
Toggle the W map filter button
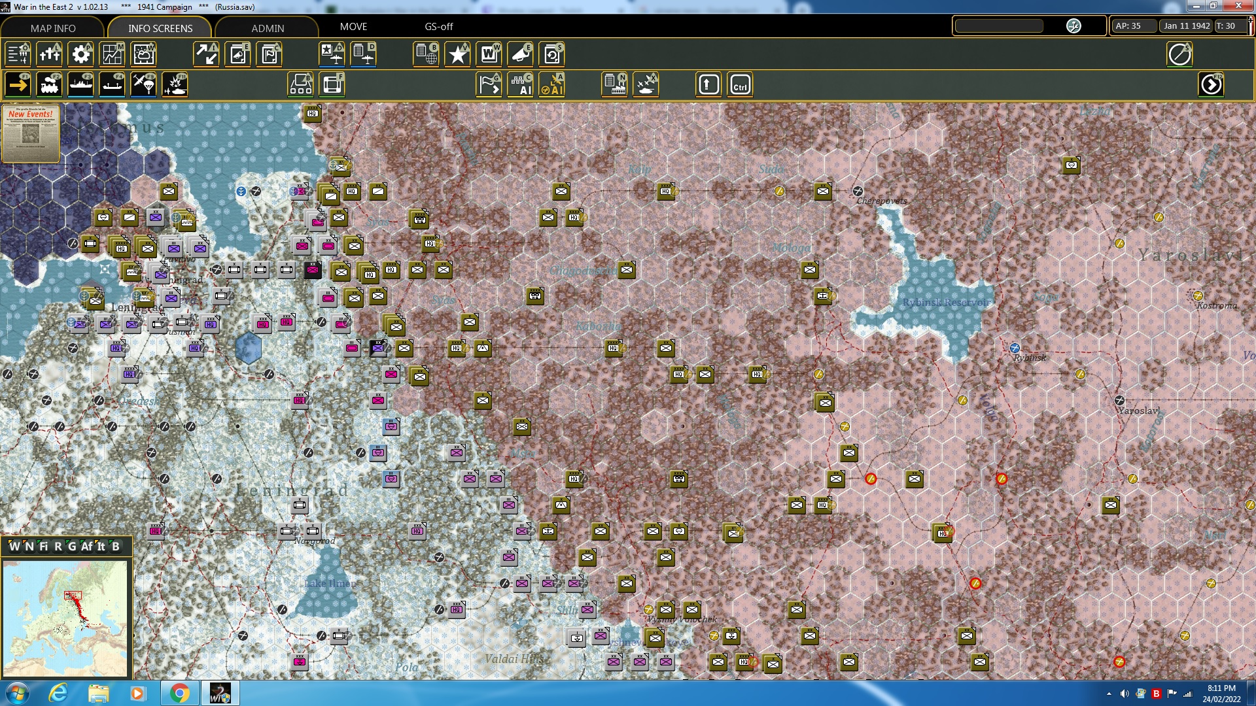point(14,546)
